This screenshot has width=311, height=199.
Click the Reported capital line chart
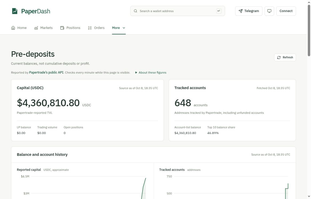coord(88,188)
